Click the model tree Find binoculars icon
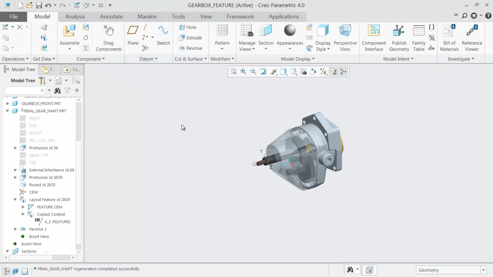493x277 pixels. point(57,90)
